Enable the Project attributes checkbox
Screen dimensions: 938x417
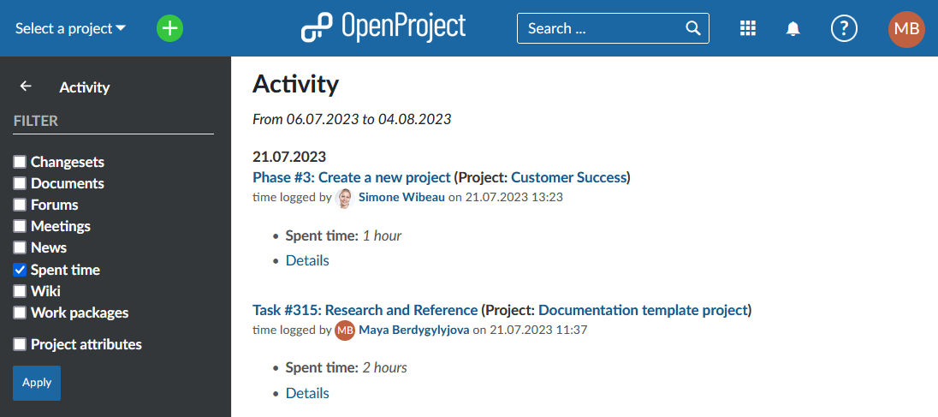tap(20, 344)
